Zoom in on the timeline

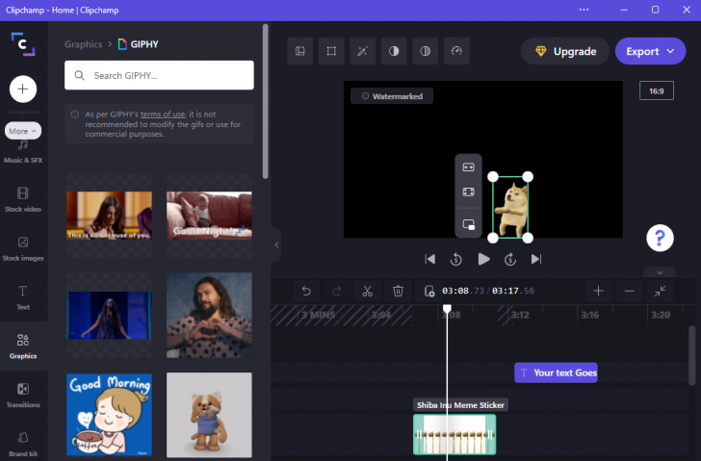[598, 292]
